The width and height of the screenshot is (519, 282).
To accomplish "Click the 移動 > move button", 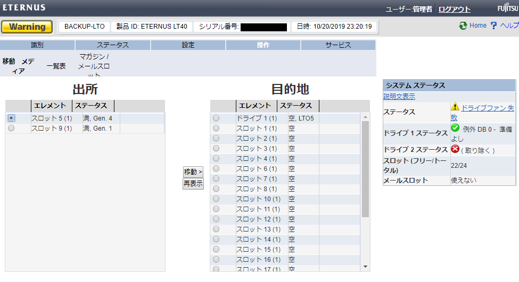I will click(x=193, y=172).
